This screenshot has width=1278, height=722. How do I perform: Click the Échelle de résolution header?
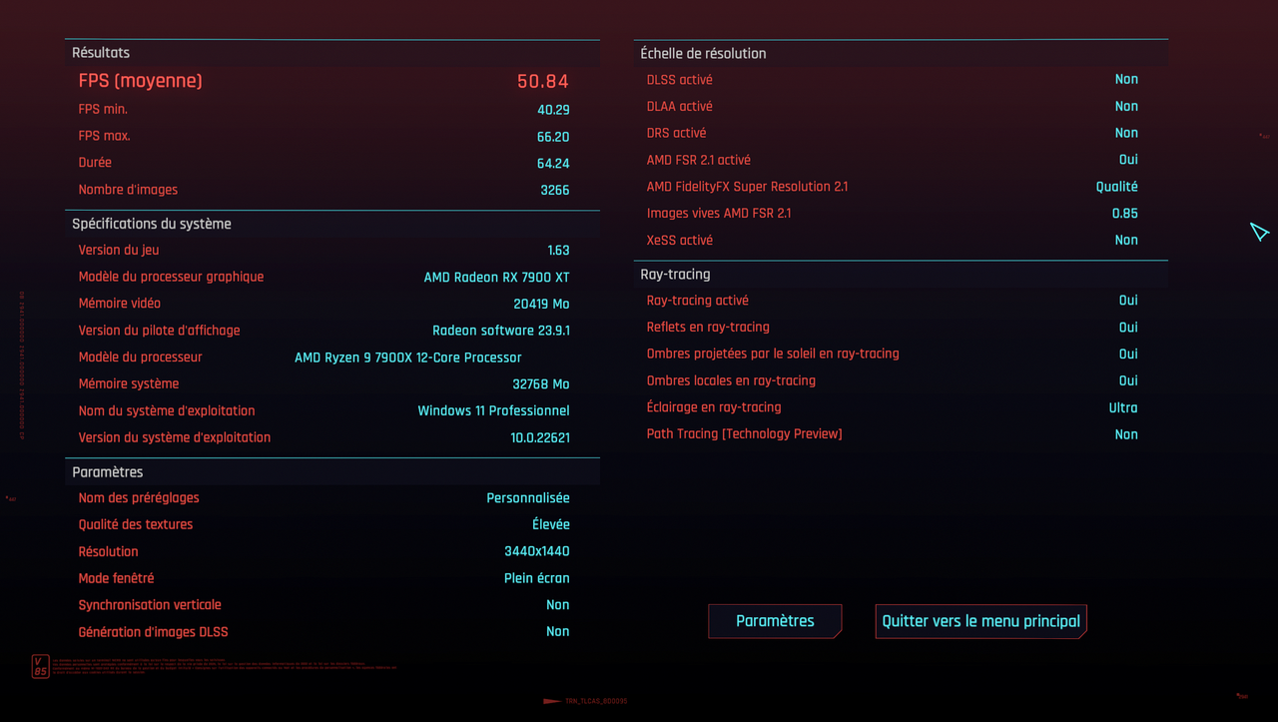(x=704, y=54)
